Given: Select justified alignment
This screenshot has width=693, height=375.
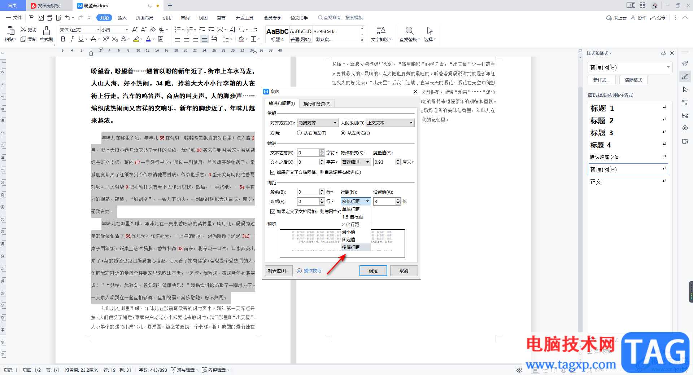Looking at the screenshot, I should pyautogui.click(x=204, y=39).
